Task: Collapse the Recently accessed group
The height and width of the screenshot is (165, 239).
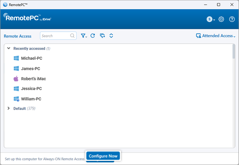Action: tap(9, 48)
